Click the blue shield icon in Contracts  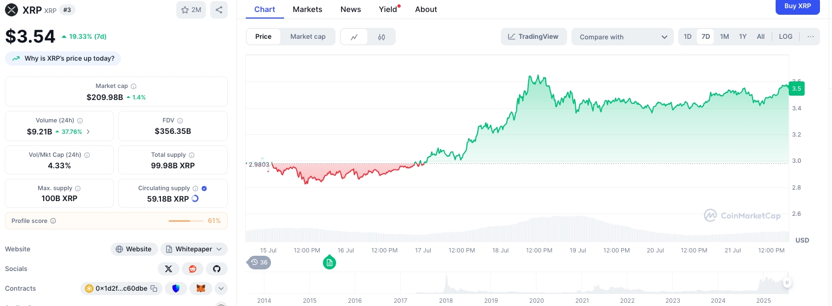[x=176, y=289]
